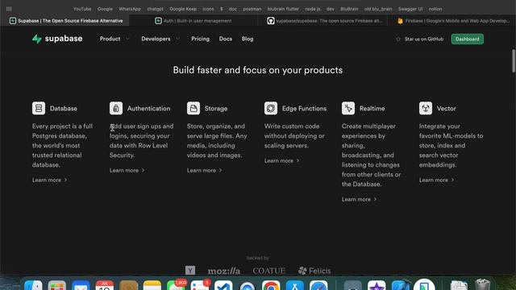Launch Google Chrome from the dock
Screen dimensions: 516x290
click(271, 285)
